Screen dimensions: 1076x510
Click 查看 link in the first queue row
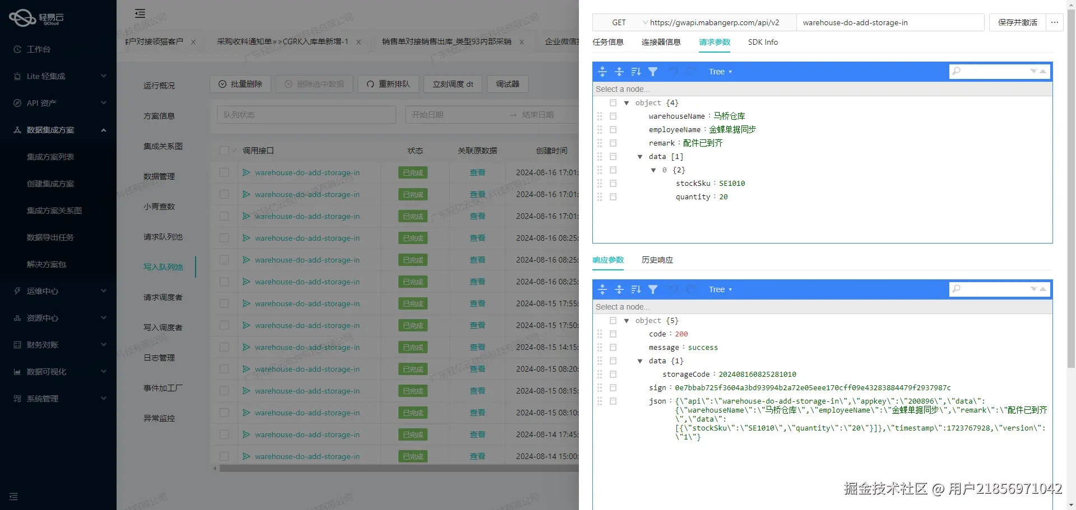pyautogui.click(x=477, y=172)
